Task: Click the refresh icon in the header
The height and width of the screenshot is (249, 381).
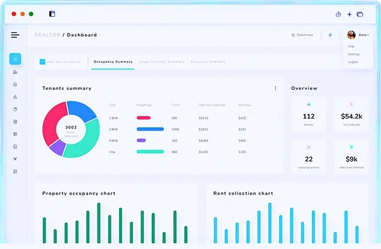Action: pos(330,35)
